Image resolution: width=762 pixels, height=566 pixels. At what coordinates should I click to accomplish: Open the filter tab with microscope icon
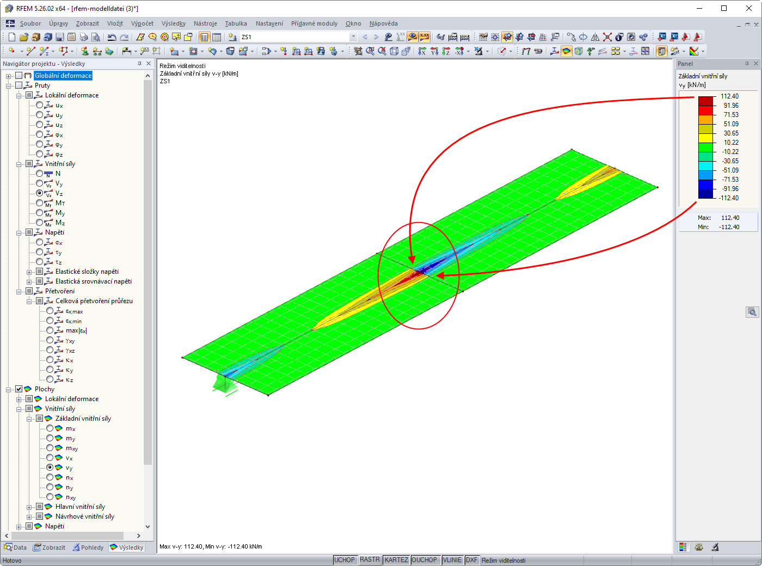tap(715, 547)
